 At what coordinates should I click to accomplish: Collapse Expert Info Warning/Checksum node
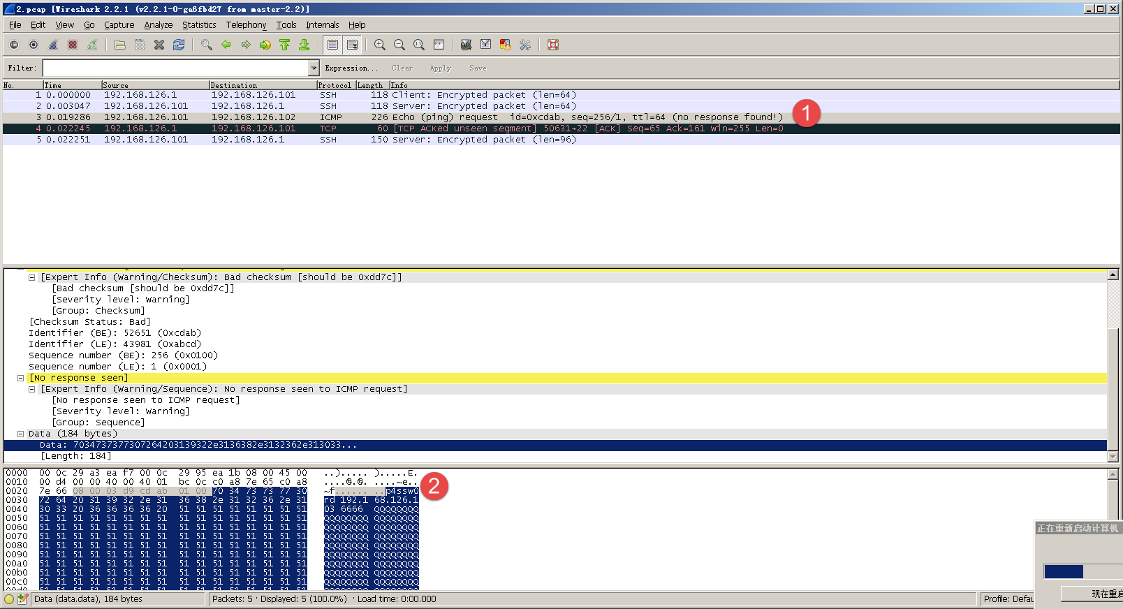(x=31, y=277)
